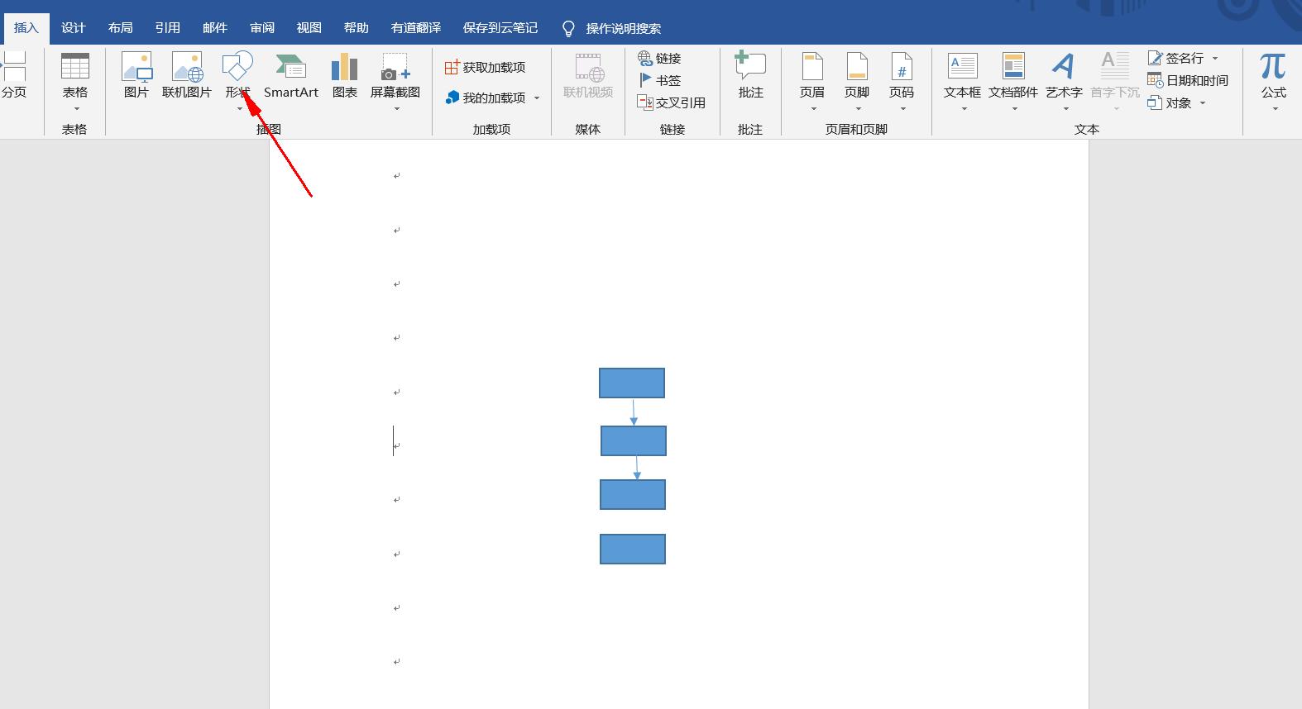Open 联机图片 online pictures
Viewport: 1302px width, 709px height.
point(187,76)
